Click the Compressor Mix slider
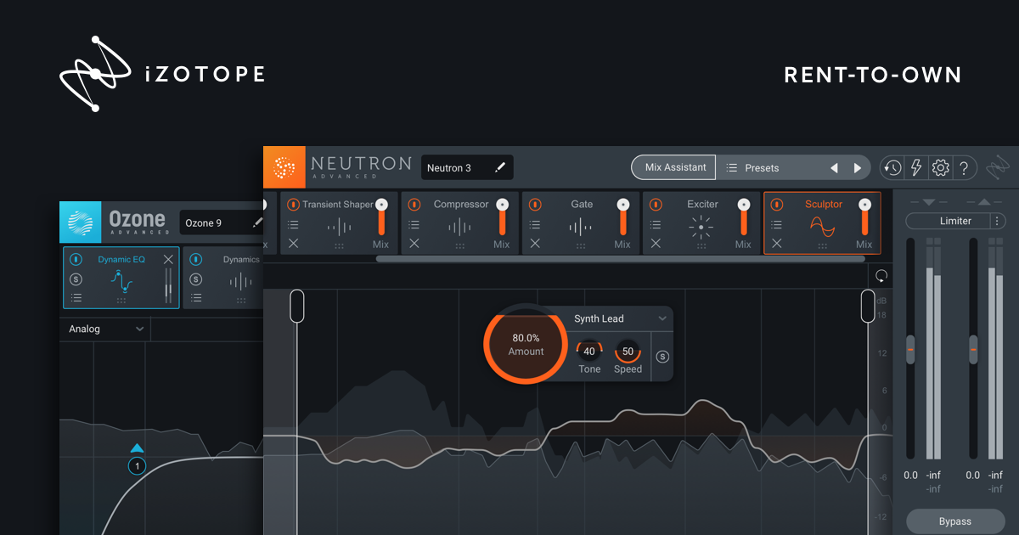Viewport: 1019px width, 535px height. click(502, 217)
